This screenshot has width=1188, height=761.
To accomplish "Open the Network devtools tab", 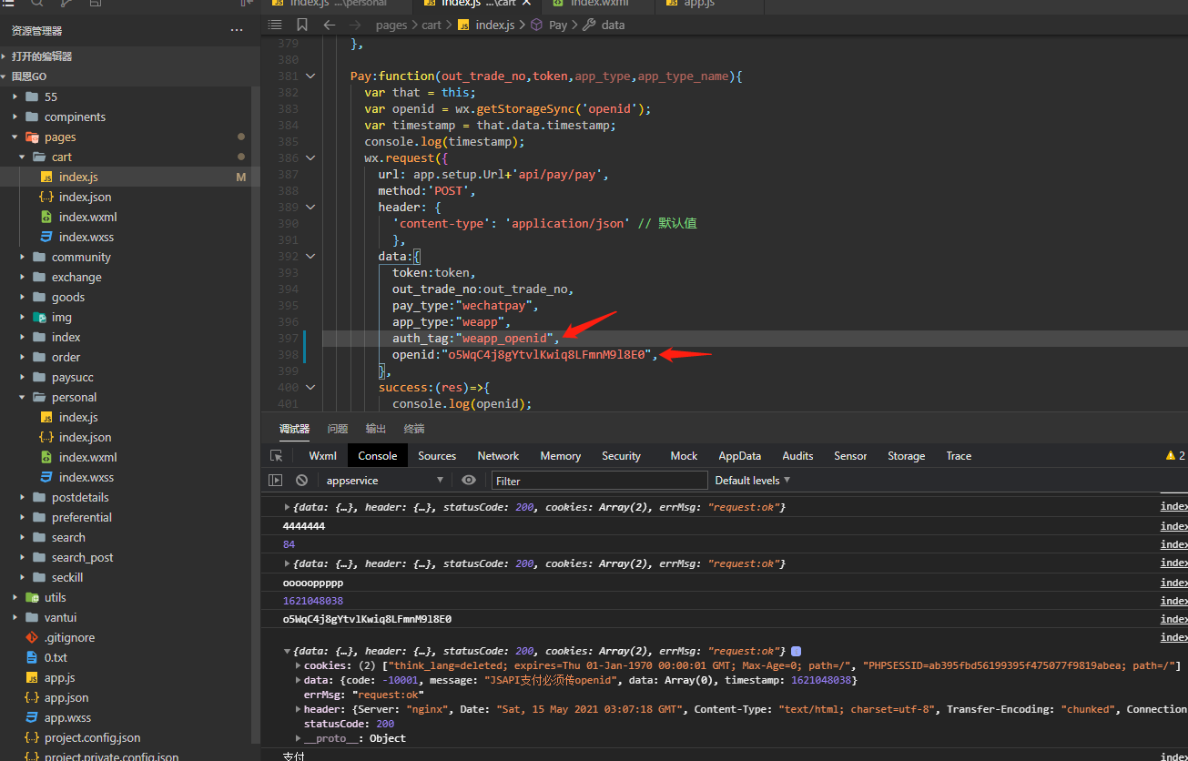I will tap(498, 455).
